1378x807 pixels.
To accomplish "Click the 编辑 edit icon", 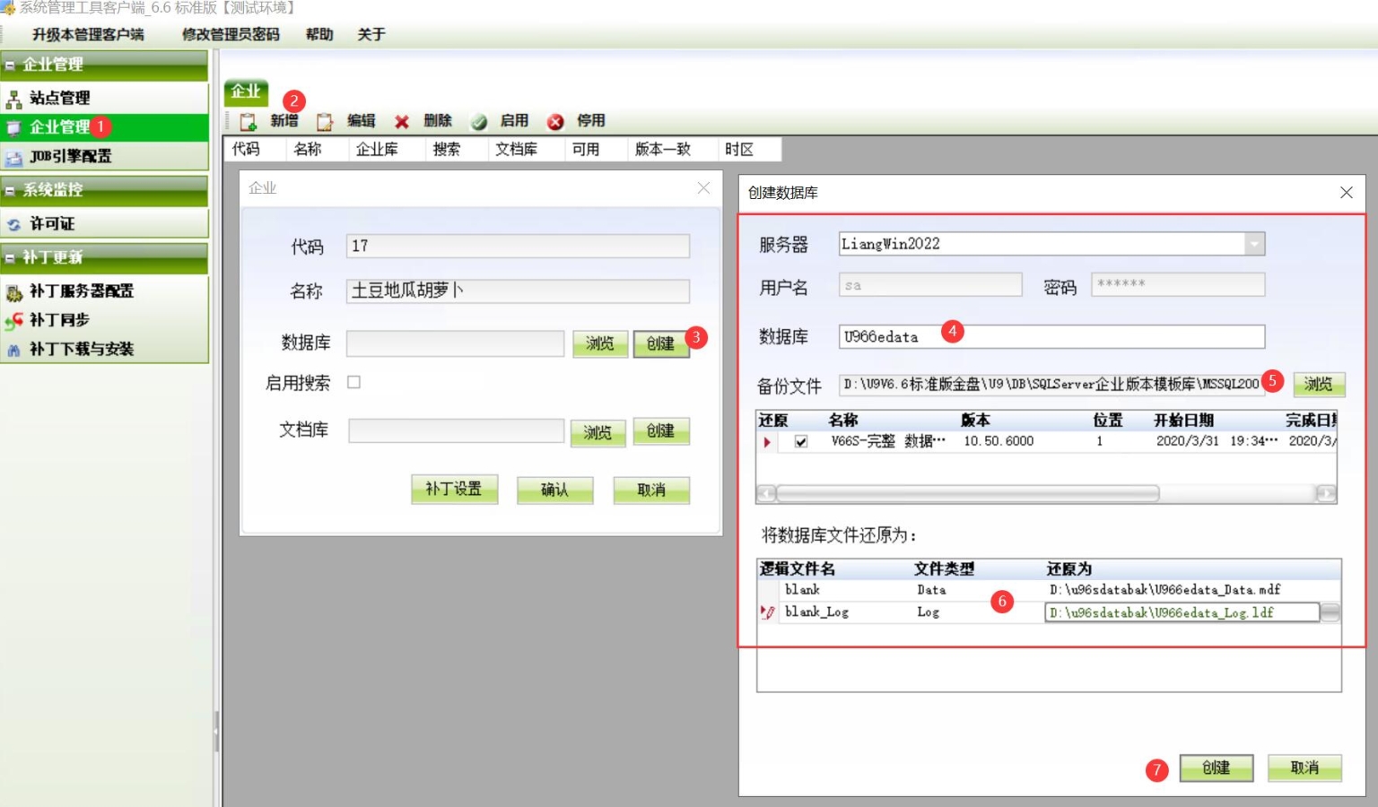I will tap(325, 121).
